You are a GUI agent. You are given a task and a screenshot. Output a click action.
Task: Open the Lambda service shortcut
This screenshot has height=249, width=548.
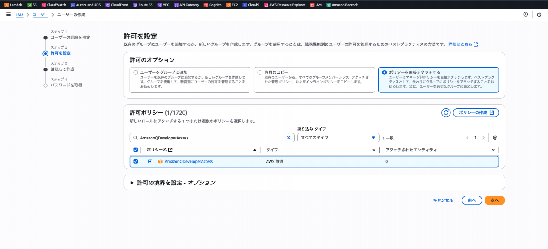click(13, 5)
